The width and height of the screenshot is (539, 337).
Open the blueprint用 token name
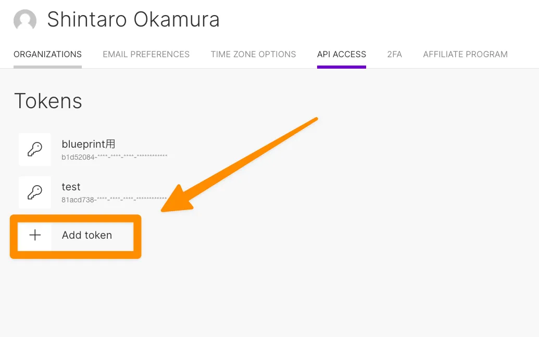[x=88, y=144]
